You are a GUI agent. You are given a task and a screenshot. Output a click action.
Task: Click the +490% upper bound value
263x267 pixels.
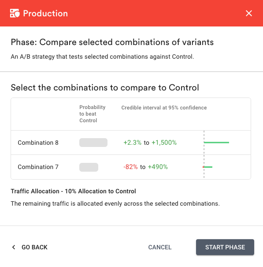pos(158,167)
